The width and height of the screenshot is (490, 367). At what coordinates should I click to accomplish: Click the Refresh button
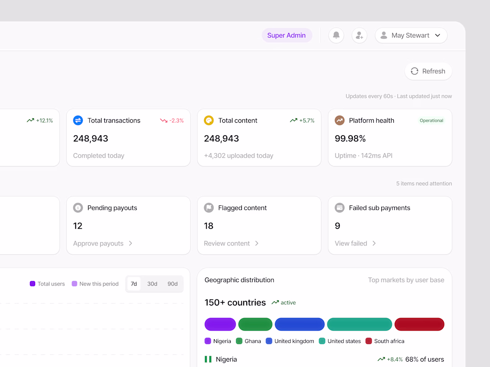428,71
